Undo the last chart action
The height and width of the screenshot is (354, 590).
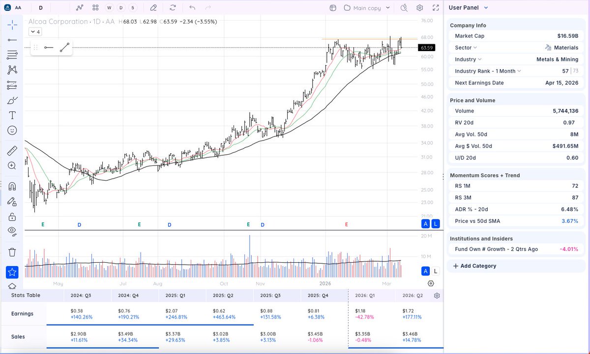coord(192,8)
